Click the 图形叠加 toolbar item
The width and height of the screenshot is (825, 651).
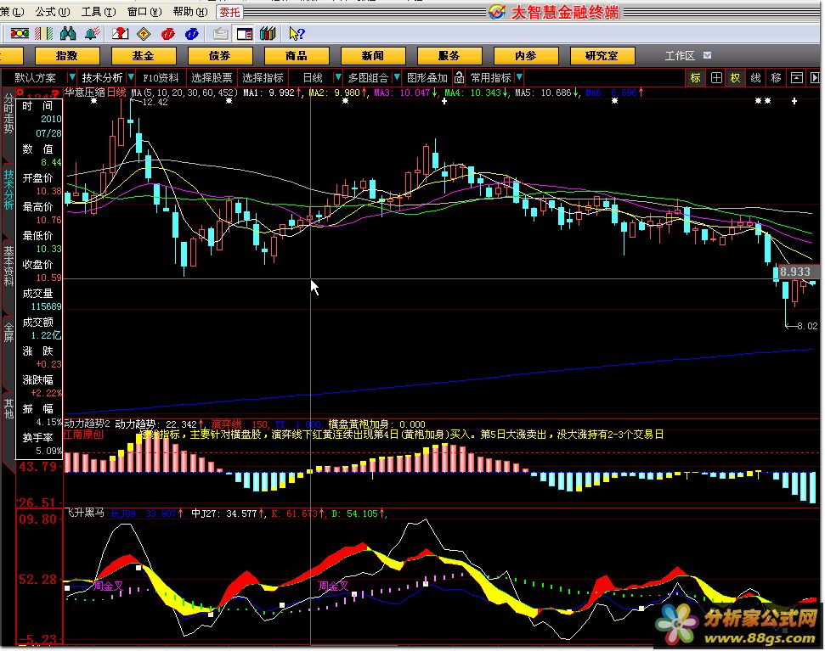pos(427,78)
